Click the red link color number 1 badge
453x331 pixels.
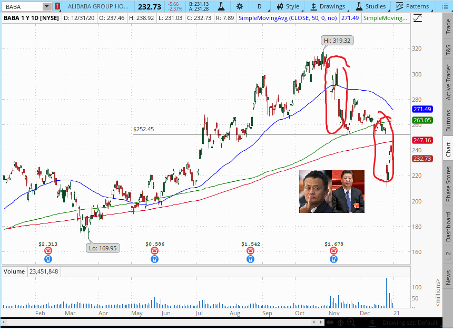[57, 6]
